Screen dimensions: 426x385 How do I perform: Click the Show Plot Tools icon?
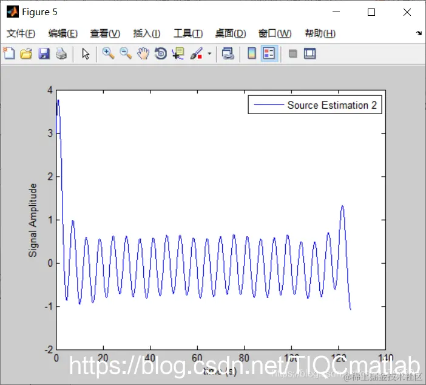click(309, 53)
